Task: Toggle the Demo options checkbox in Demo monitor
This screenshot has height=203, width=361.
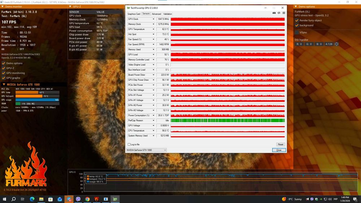Action: click(4, 63)
